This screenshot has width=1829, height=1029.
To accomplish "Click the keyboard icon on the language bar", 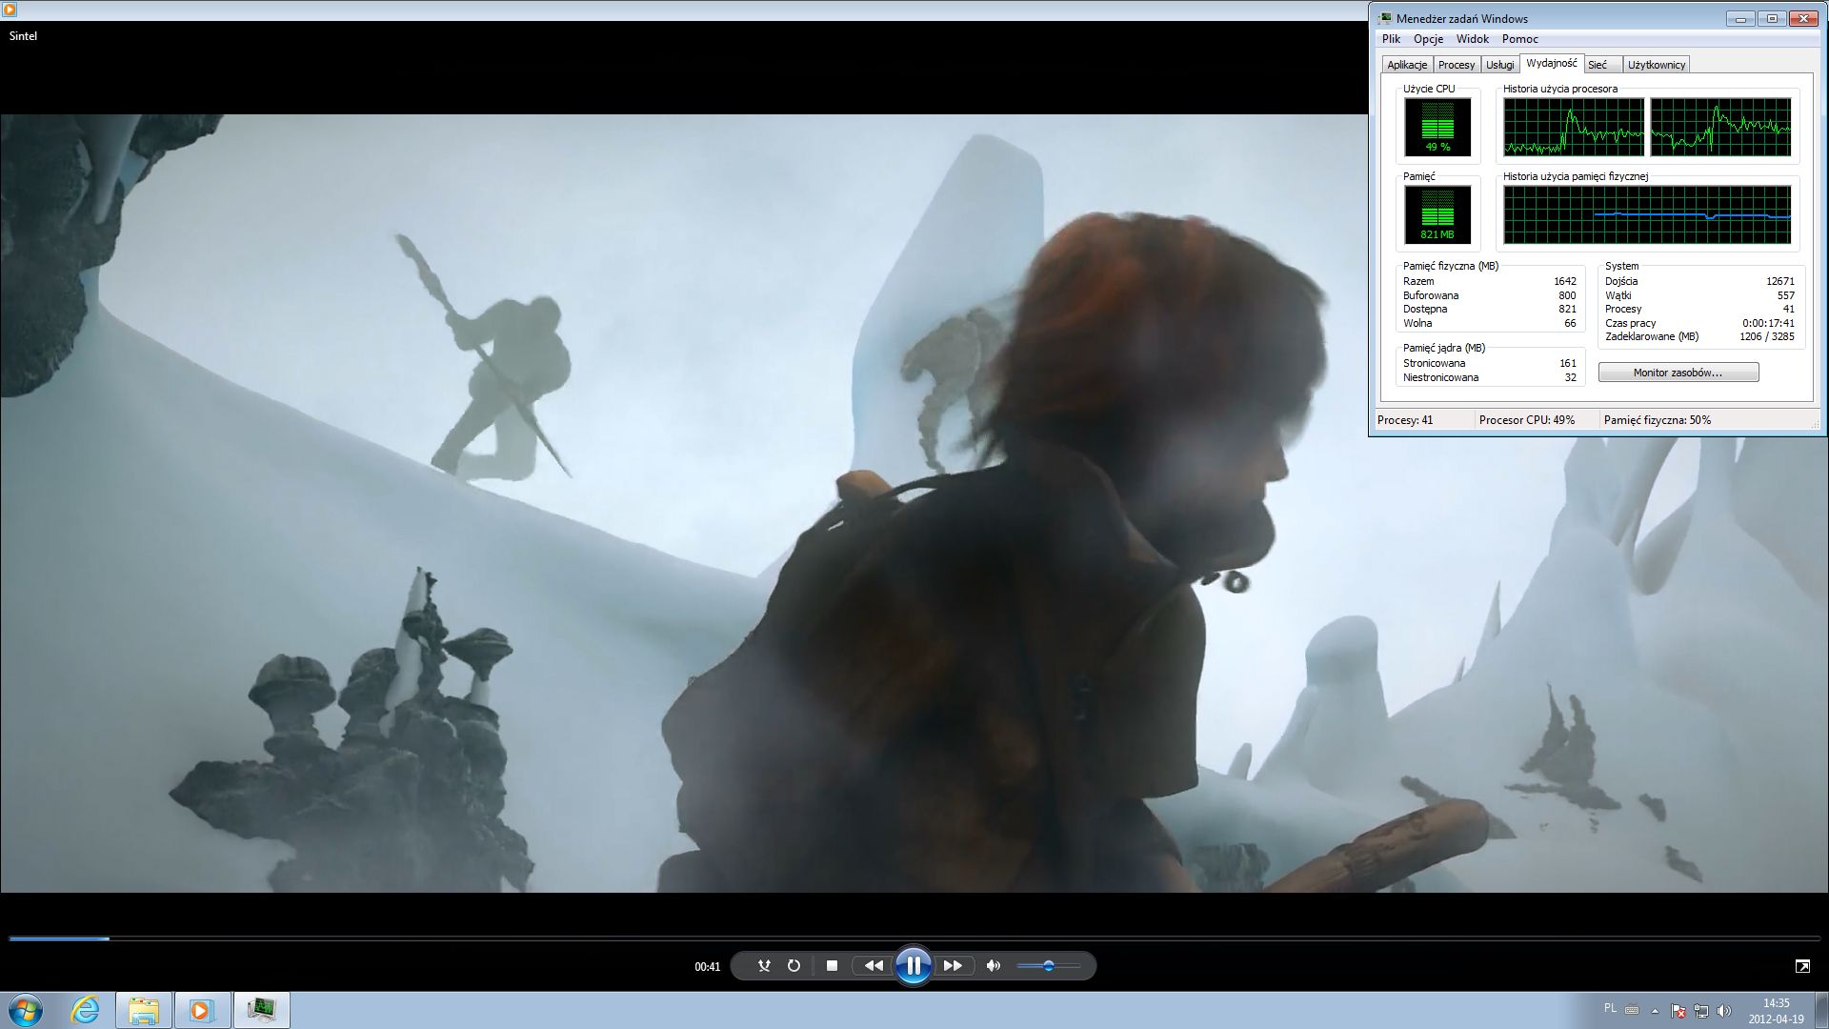I will [1632, 1010].
